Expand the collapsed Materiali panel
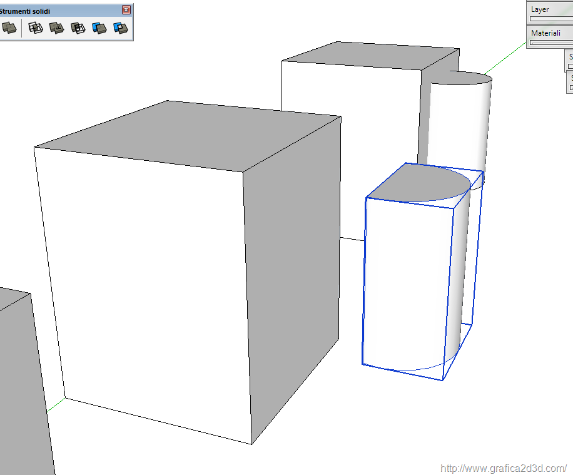The image size is (573, 475). tap(545, 33)
